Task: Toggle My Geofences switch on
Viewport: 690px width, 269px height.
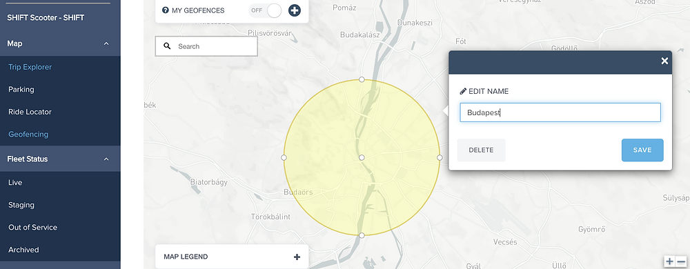Action: (x=266, y=10)
